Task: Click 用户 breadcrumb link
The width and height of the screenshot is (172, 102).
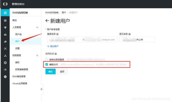Action: click(x=64, y=13)
